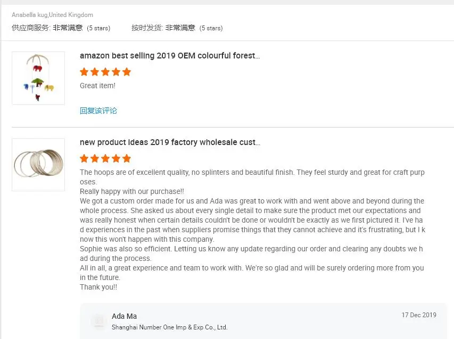Click the 供应商服务 rating label

[x=31, y=28]
